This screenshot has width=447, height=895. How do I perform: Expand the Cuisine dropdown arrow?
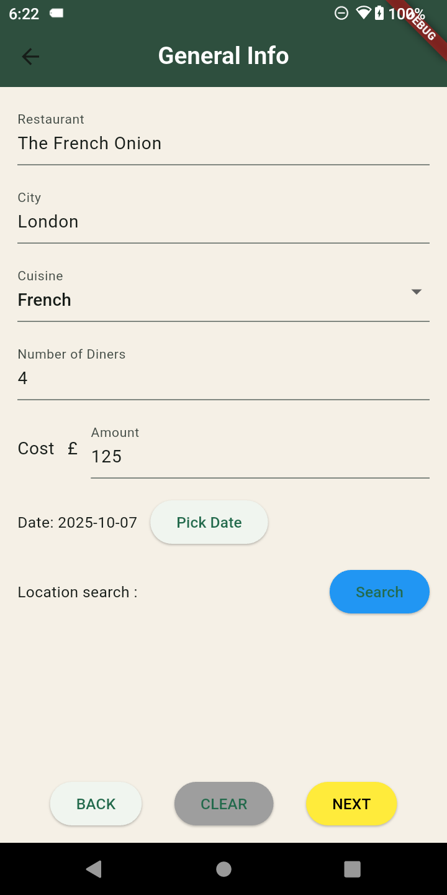click(x=417, y=292)
